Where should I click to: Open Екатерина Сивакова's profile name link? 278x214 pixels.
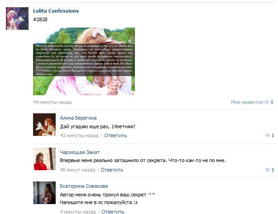pos(84,186)
